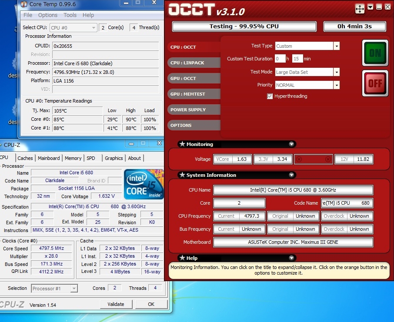394x322 pixels.
Task: Open the Test Mode dropdown
Action: [337, 72]
